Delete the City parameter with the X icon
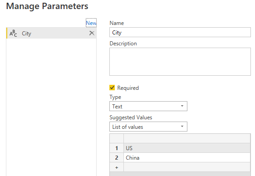The width and height of the screenshot is (255, 176). (x=92, y=33)
